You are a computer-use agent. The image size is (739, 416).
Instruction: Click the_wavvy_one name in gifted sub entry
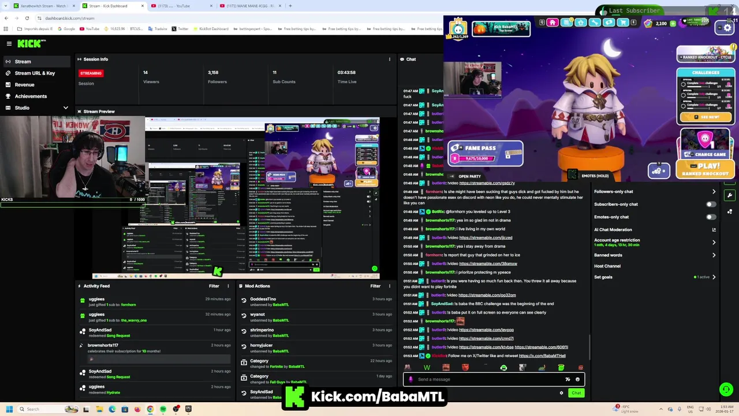point(134,320)
